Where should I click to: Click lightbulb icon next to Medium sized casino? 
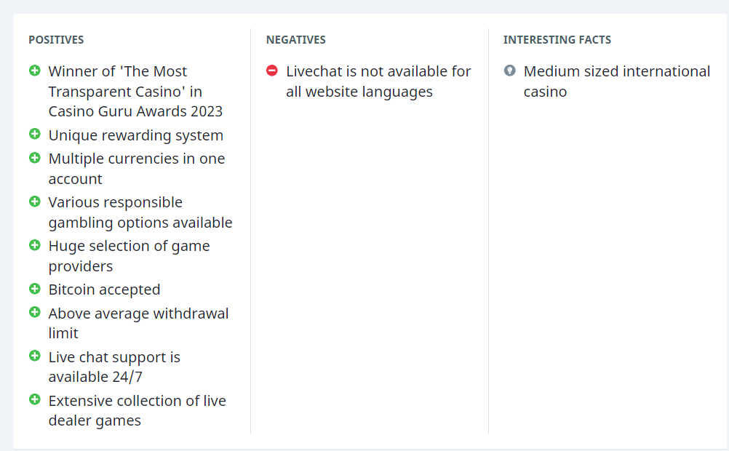click(x=510, y=71)
